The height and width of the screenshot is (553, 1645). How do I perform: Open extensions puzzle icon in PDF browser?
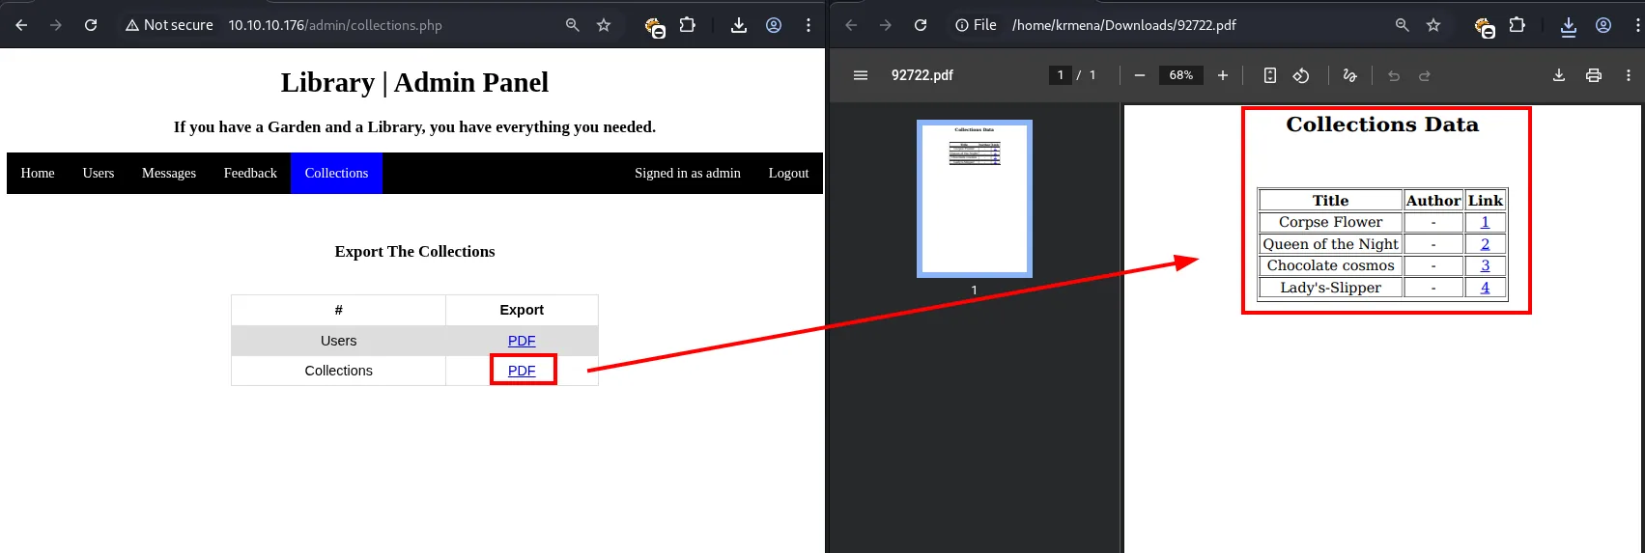click(1517, 25)
